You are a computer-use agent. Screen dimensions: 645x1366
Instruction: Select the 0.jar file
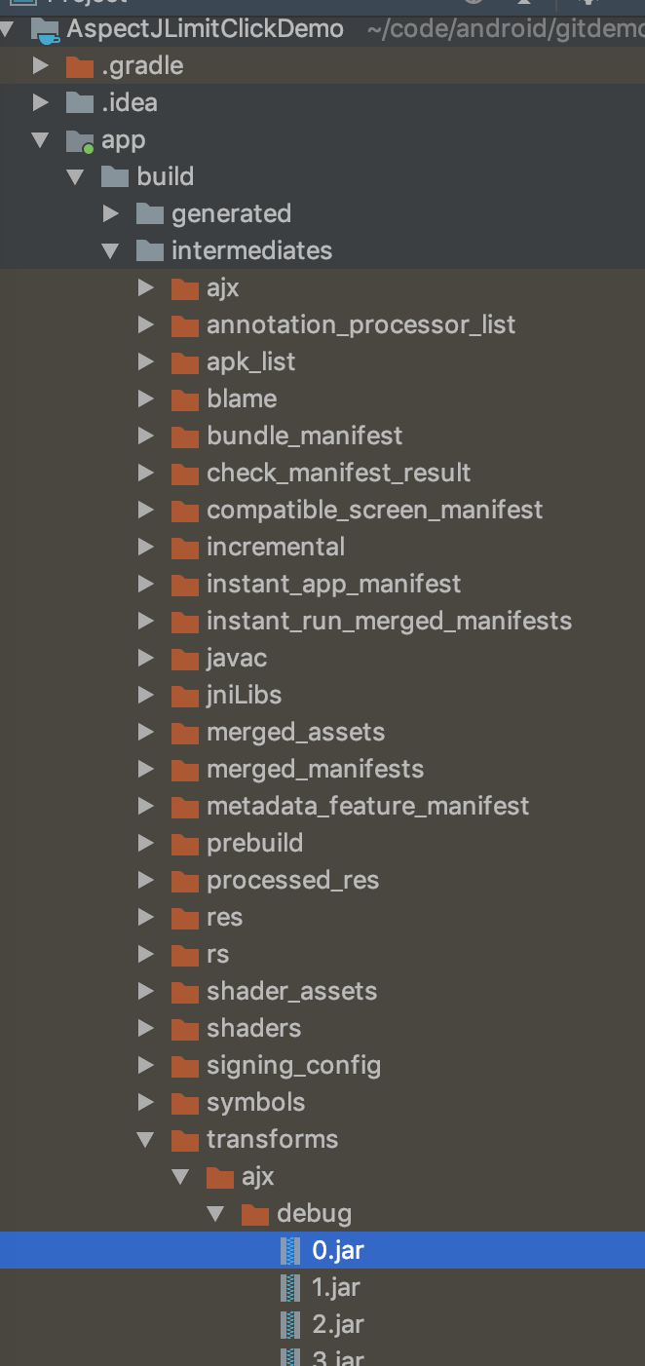click(322, 1250)
